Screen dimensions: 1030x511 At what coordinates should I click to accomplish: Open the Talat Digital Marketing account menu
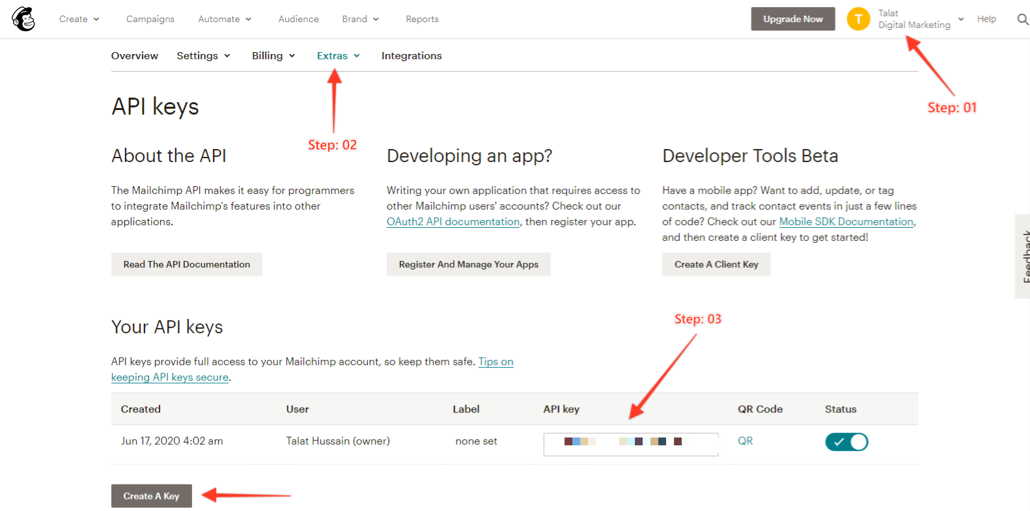(921, 19)
